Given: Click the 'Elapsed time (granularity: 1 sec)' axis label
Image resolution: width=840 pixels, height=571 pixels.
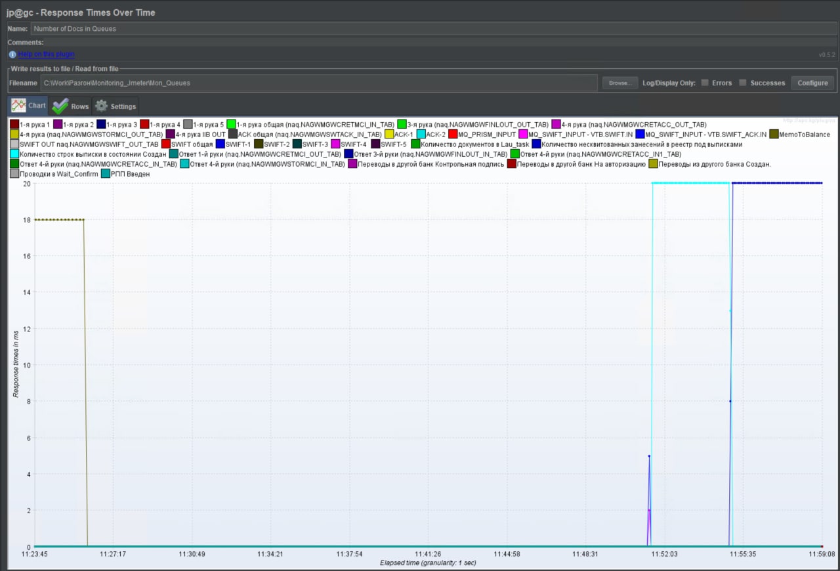Looking at the screenshot, I should tap(428, 562).
